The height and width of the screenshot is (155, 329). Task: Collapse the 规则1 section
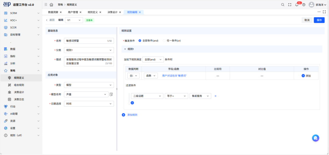point(125,49)
